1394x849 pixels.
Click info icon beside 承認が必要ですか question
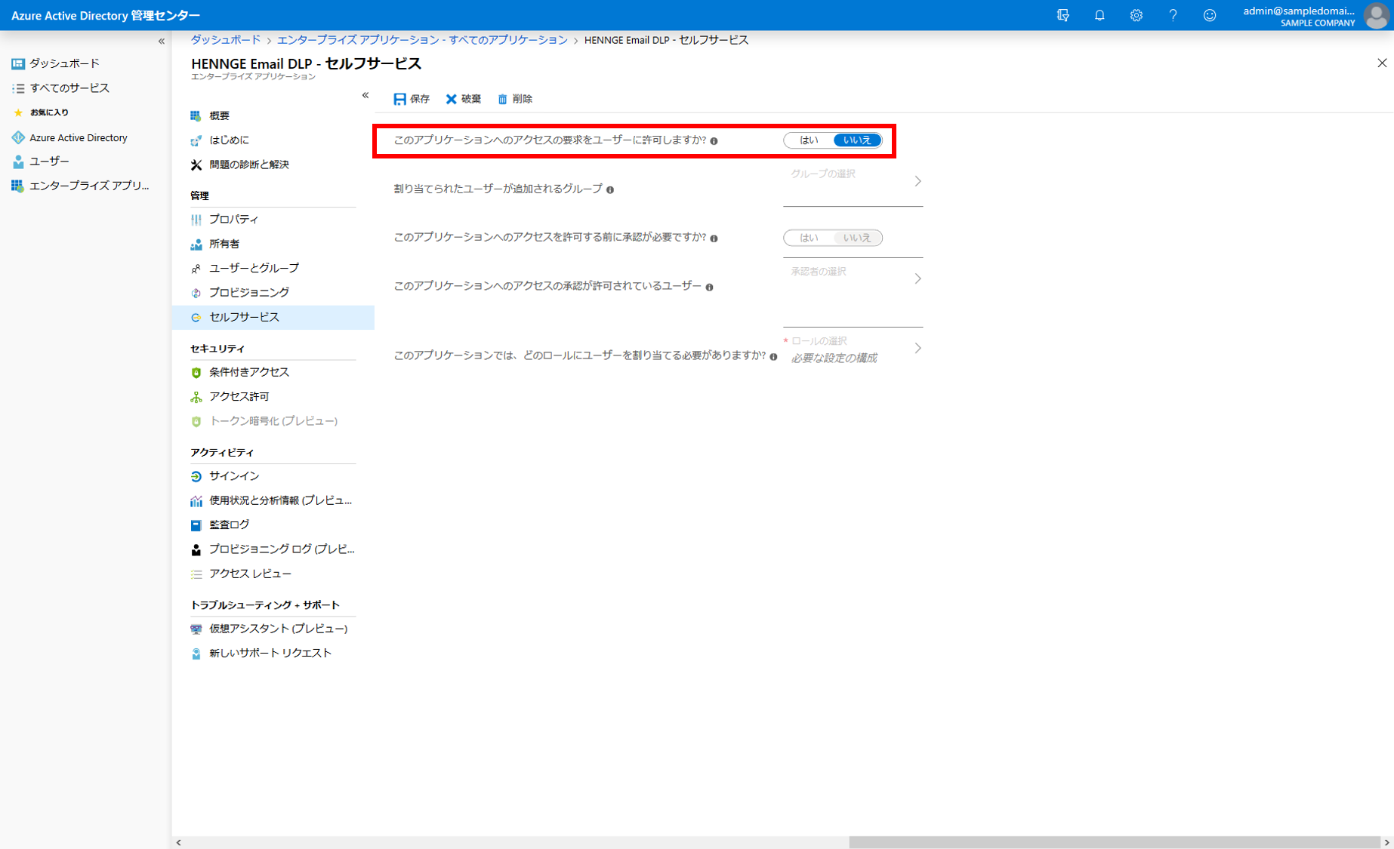(714, 238)
